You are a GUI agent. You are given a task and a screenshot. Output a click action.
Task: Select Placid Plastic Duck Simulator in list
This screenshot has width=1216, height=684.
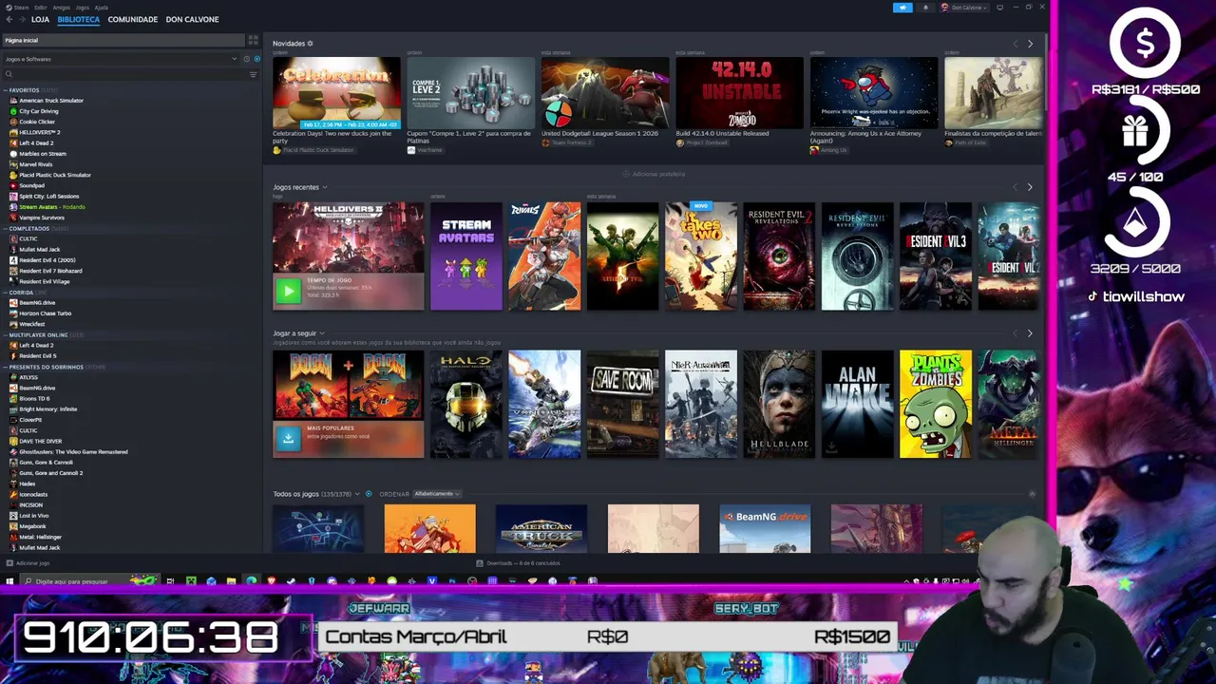coord(53,175)
